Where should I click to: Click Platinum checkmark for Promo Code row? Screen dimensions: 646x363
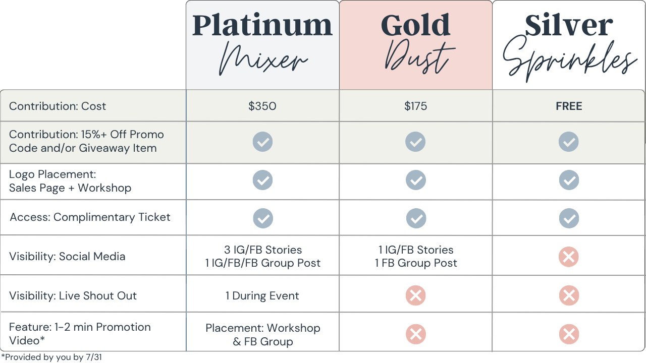[262, 142]
